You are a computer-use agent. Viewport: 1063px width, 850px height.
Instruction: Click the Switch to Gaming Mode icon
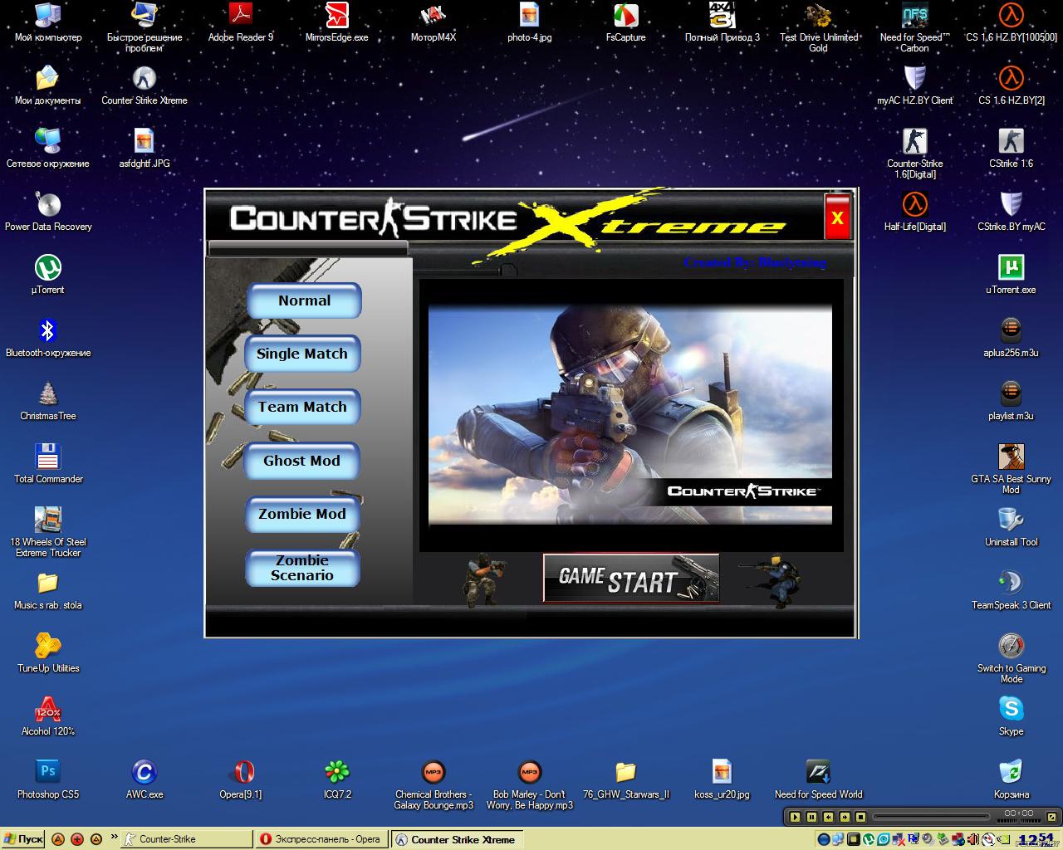(x=1012, y=658)
